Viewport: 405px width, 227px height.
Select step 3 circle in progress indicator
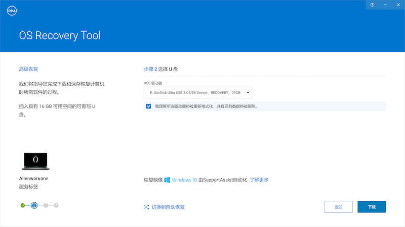coord(46,205)
